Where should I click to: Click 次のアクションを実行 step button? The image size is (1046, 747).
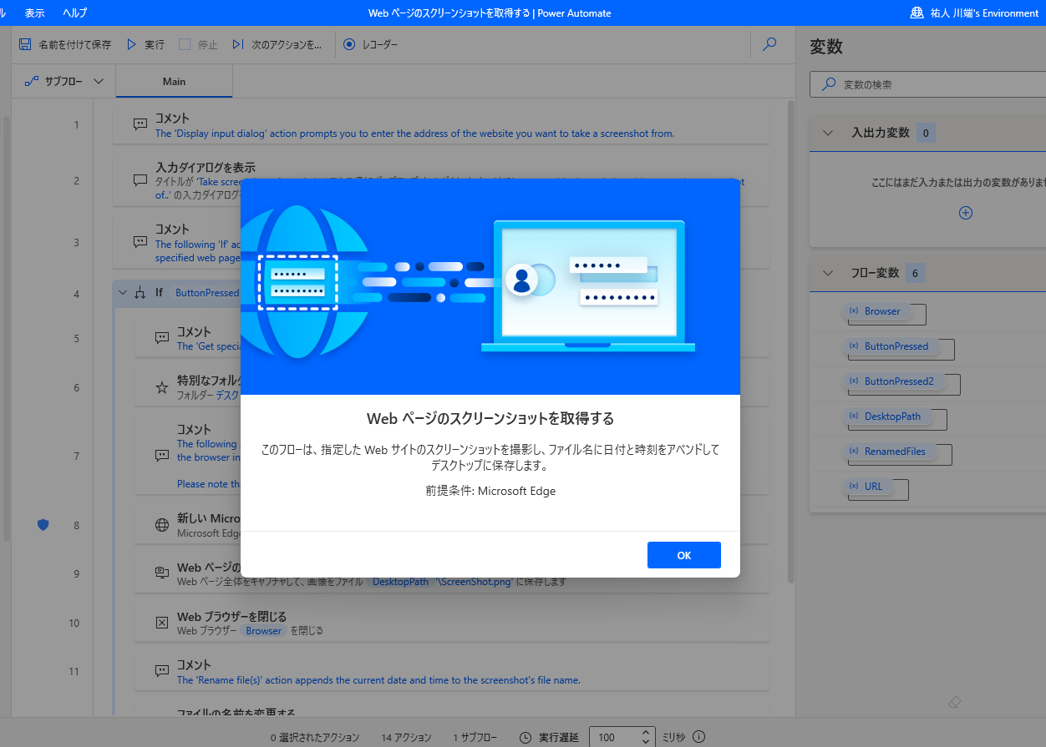tap(277, 44)
